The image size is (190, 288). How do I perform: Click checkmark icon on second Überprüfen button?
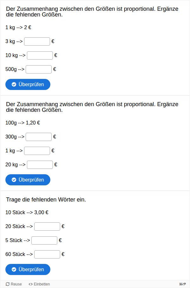pyautogui.click(x=14, y=180)
